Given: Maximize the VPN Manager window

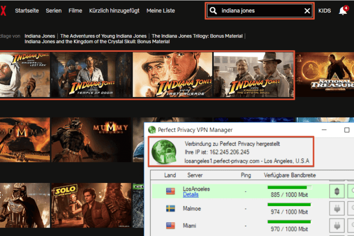Looking at the screenshot, I should (x=347, y=130).
